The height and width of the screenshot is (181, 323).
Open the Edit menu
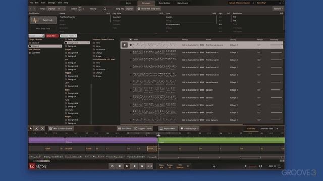(x=37, y=3)
